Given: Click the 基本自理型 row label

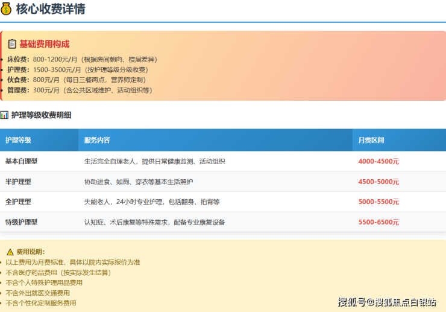Looking at the screenshot, I should pyautogui.click(x=22, y=161).
